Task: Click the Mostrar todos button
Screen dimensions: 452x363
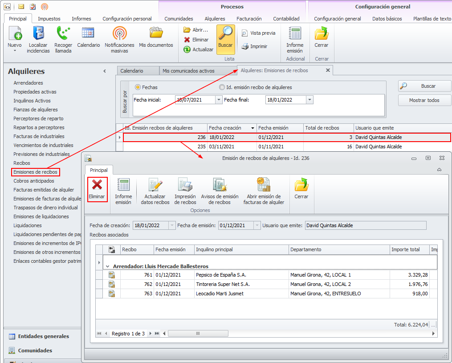Action: point(424,100)
